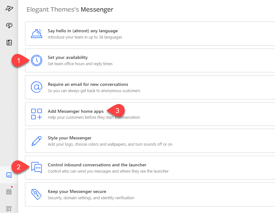
Task: Click the speech bubble icon on the conversations row
Action: (37, 168)
